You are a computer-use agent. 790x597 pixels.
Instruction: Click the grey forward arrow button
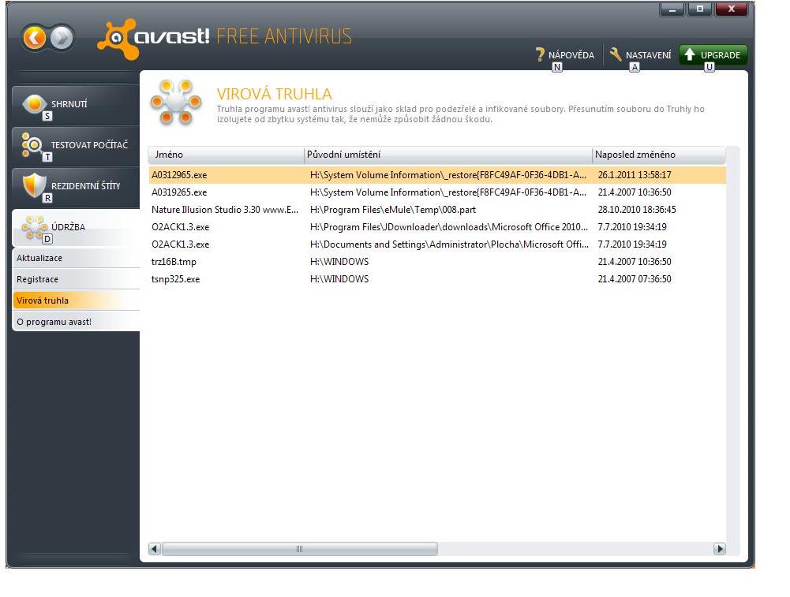tap(62, 38)
